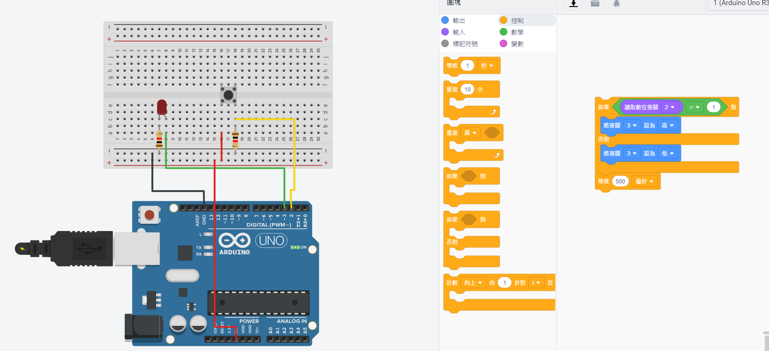Viewport: 769px width, 351px height.
Task: Open the libraries box icon
Action: click(595, 4)
